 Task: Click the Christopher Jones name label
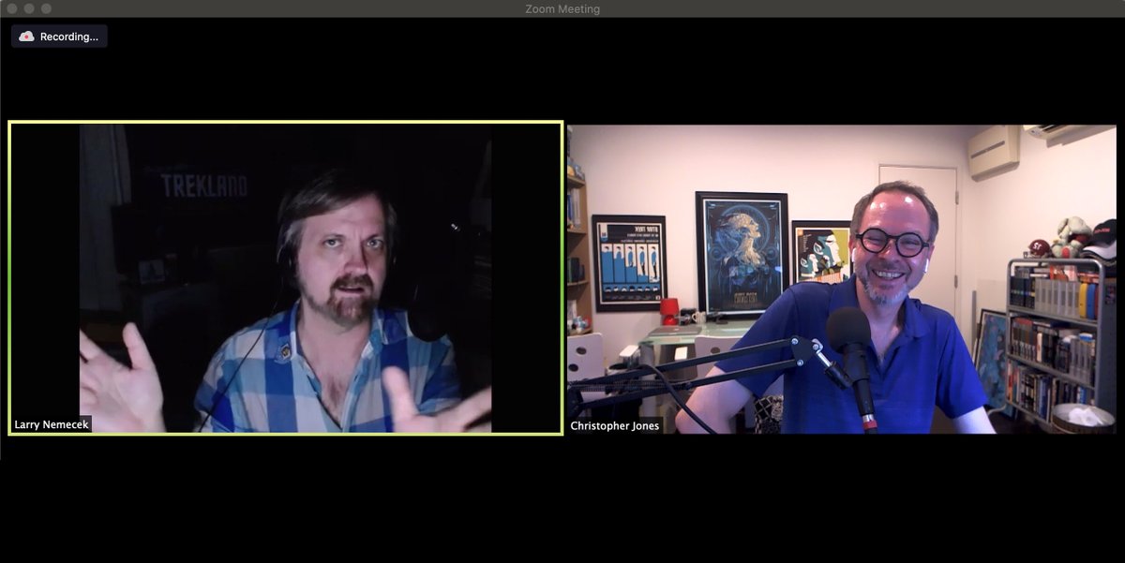615,426
